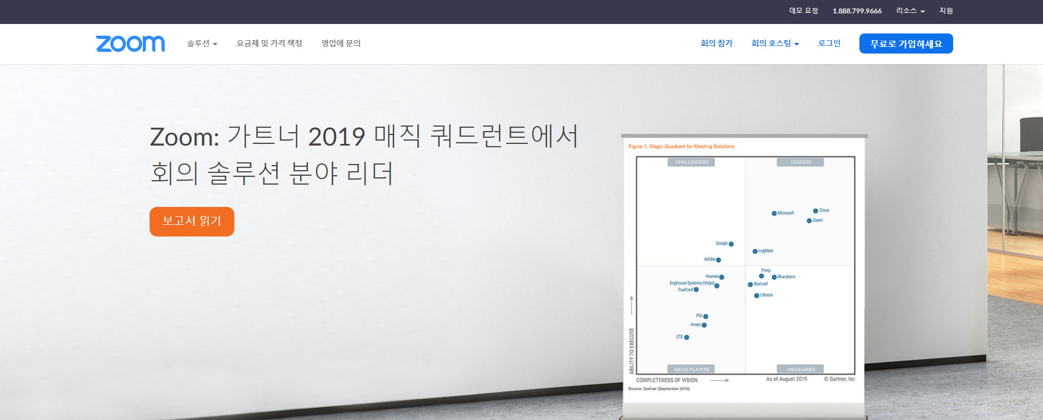The height and width of the screenshot is (420, 1043).
Task: Click the 무료로 가입하세요 button
Action: 906,44
